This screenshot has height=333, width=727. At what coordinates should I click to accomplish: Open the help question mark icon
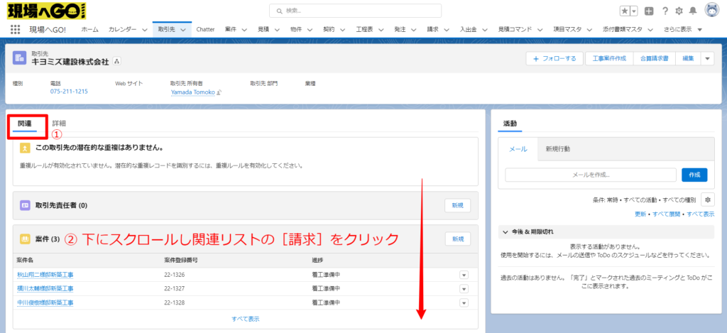click(665, 11)
